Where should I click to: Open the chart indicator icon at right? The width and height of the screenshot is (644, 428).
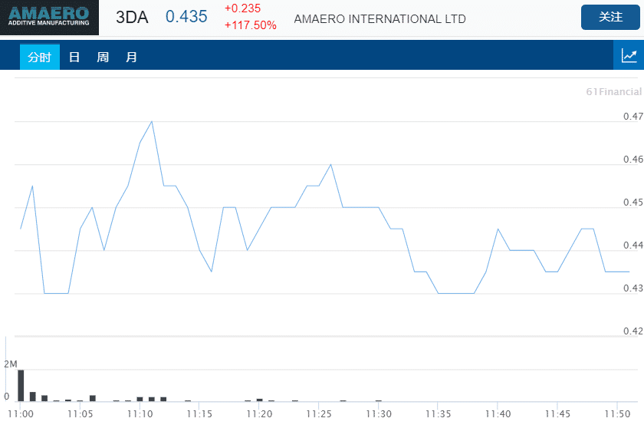point(629,55)
